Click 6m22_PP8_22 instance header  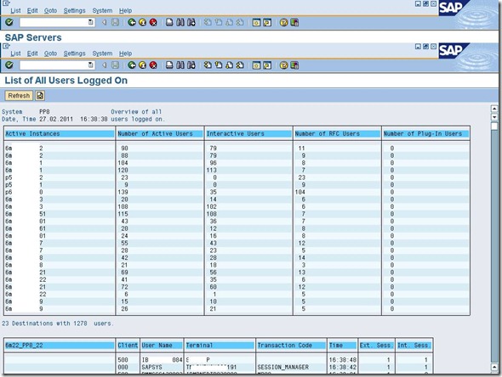click(x=60, y=346)
